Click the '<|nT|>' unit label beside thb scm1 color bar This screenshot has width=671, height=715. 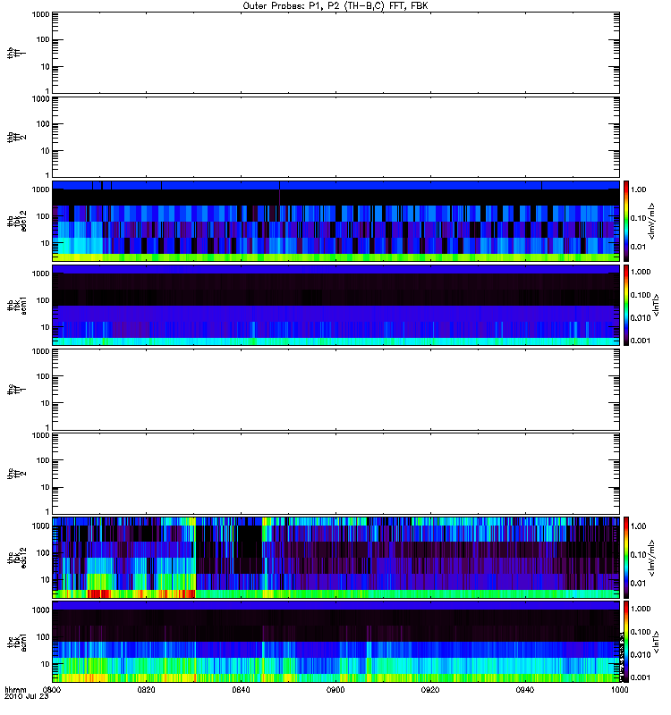tap(656, 306)
